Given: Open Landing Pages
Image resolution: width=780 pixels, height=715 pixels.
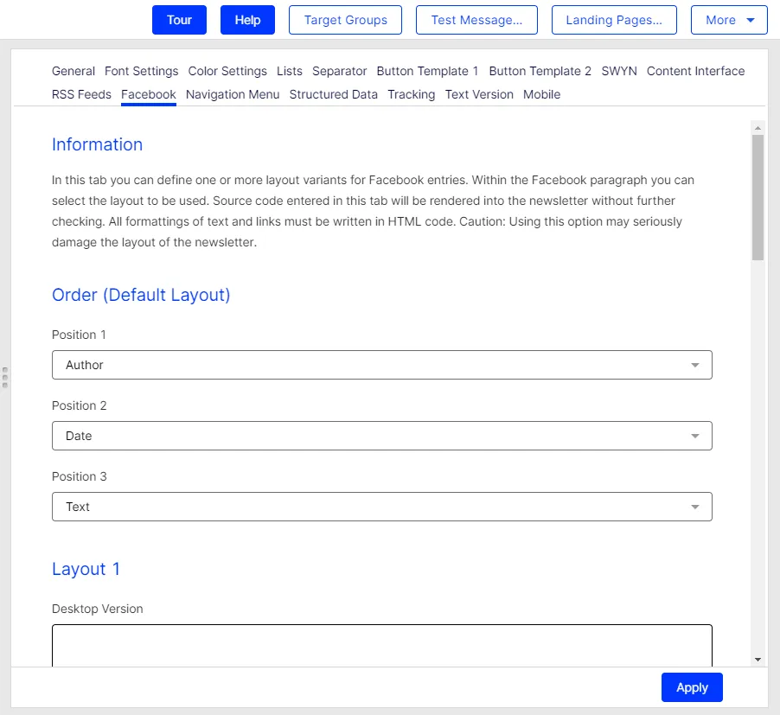Looking at the screenshot, I should (614, 20).
